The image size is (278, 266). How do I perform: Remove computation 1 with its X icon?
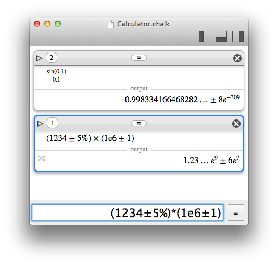point(236,124)
